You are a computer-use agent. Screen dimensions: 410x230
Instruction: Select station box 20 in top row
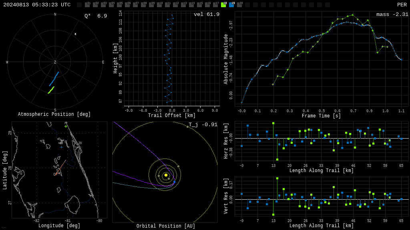pos(239,5)
